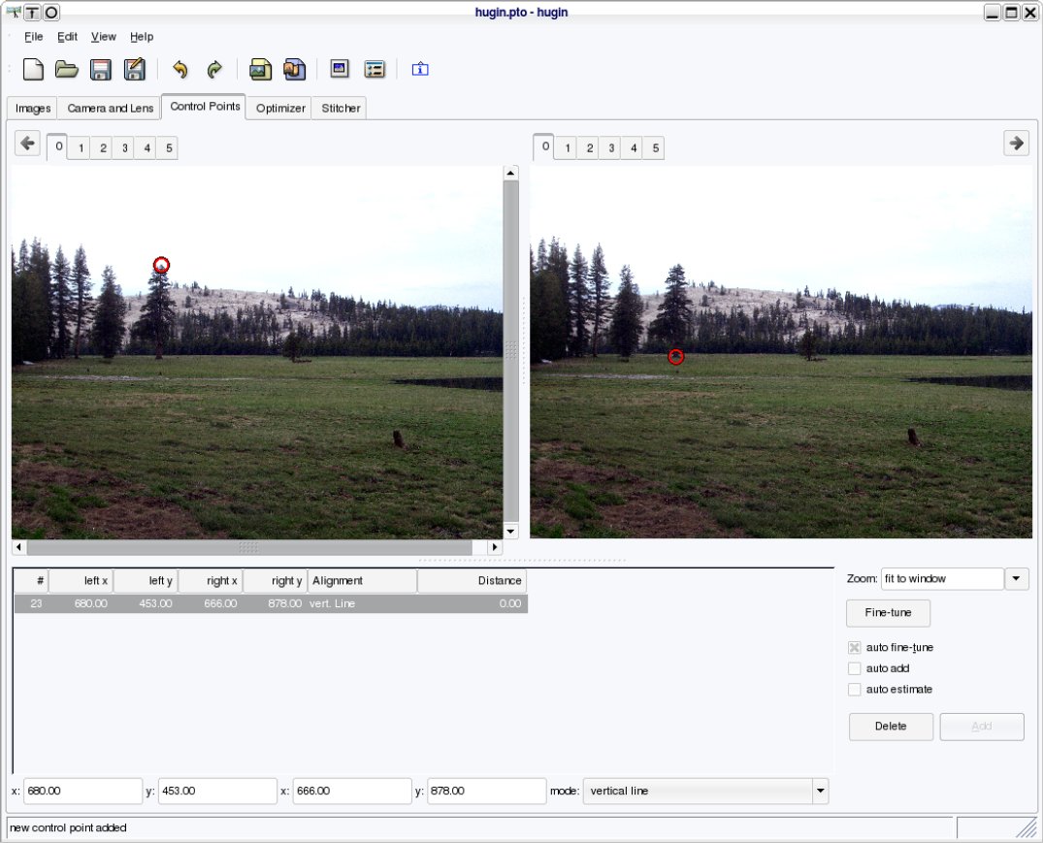Enable the auto estimate checkbox
Screen dimensions: 1043x843
(855, 690)
